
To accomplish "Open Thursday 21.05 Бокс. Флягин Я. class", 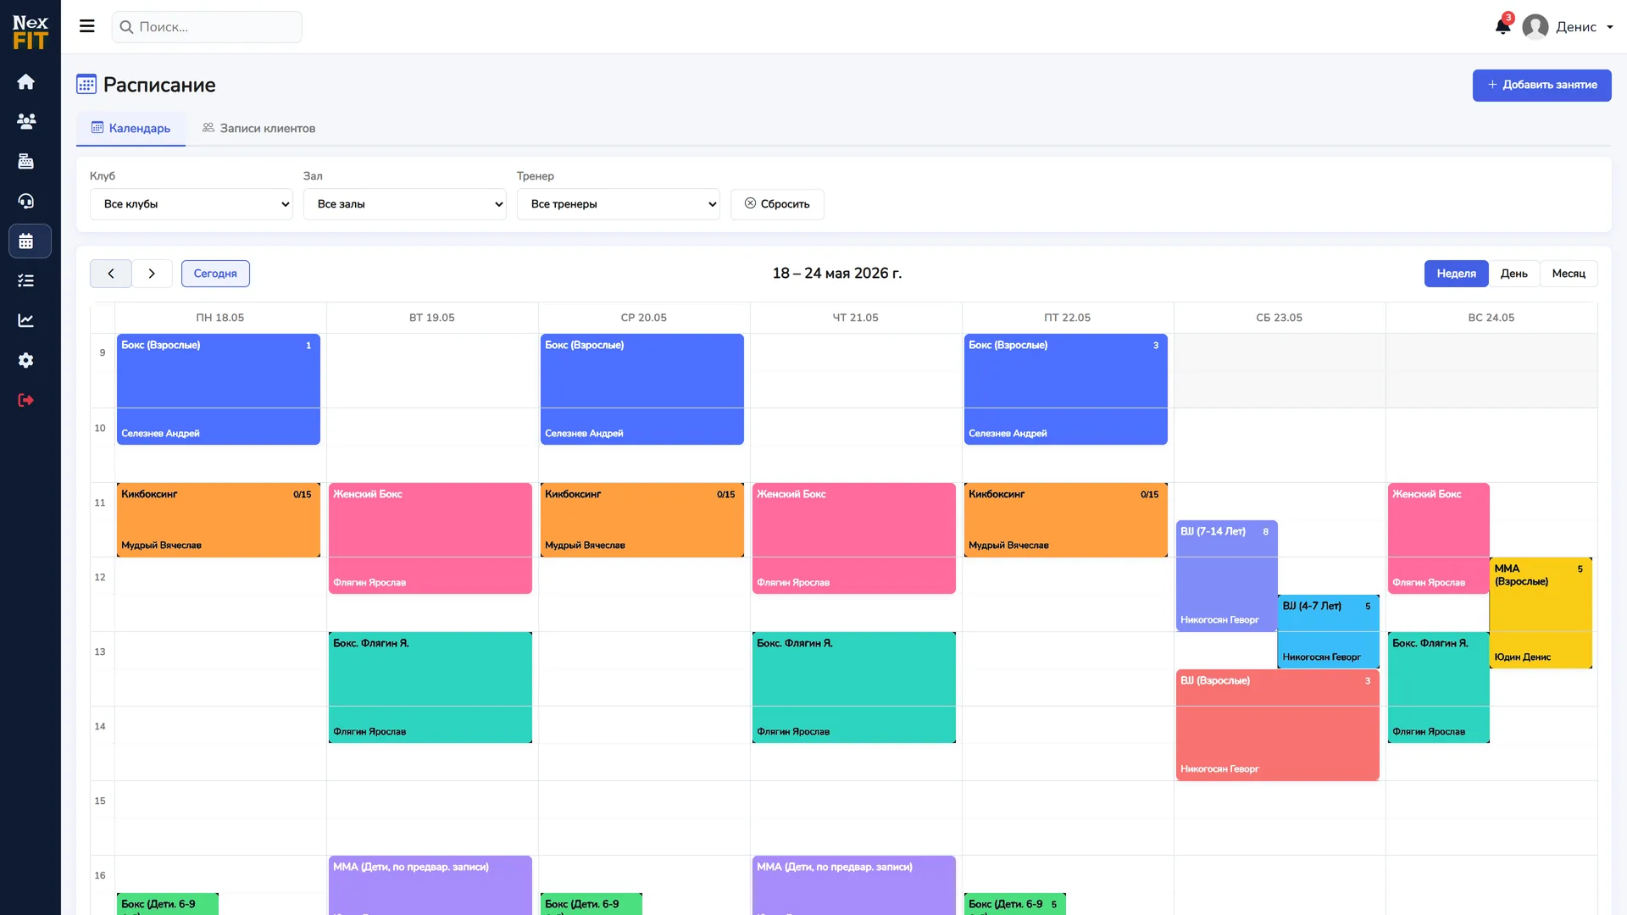I will pos(854,688).
